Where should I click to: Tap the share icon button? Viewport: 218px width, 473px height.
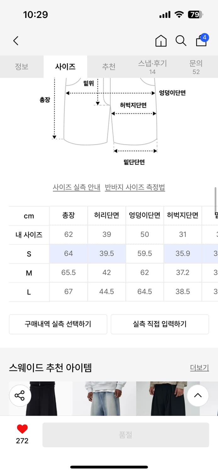[x=20, y=395]
